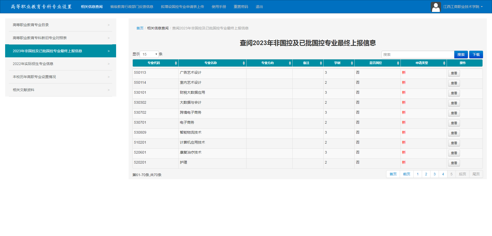Open 省级教育行政部门反馈信息 menu
This screenshot has width=492, height=236.
132,7
